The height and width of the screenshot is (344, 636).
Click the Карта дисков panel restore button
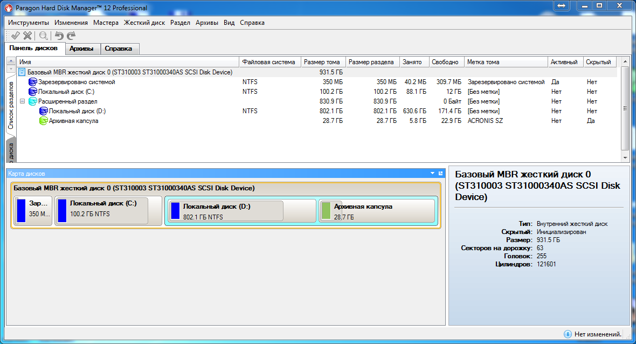pyautogui.click(x=440, y=174)
